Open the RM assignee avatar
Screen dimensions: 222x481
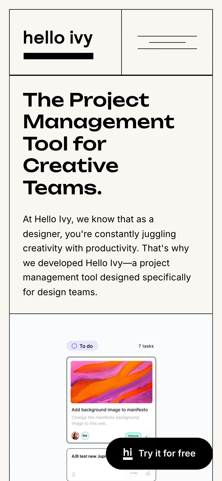[x=85, y=436]
